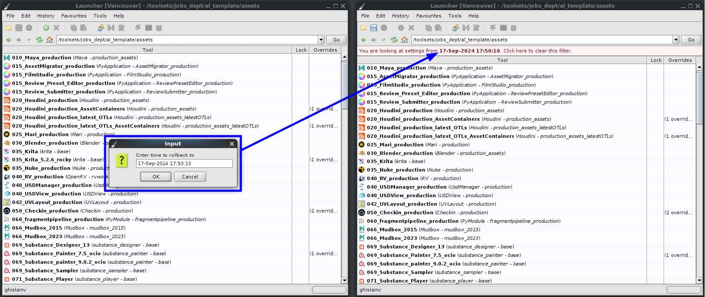Click the Houdini icon beside 020_Houdini_production in right window

[x=362, y=111]
